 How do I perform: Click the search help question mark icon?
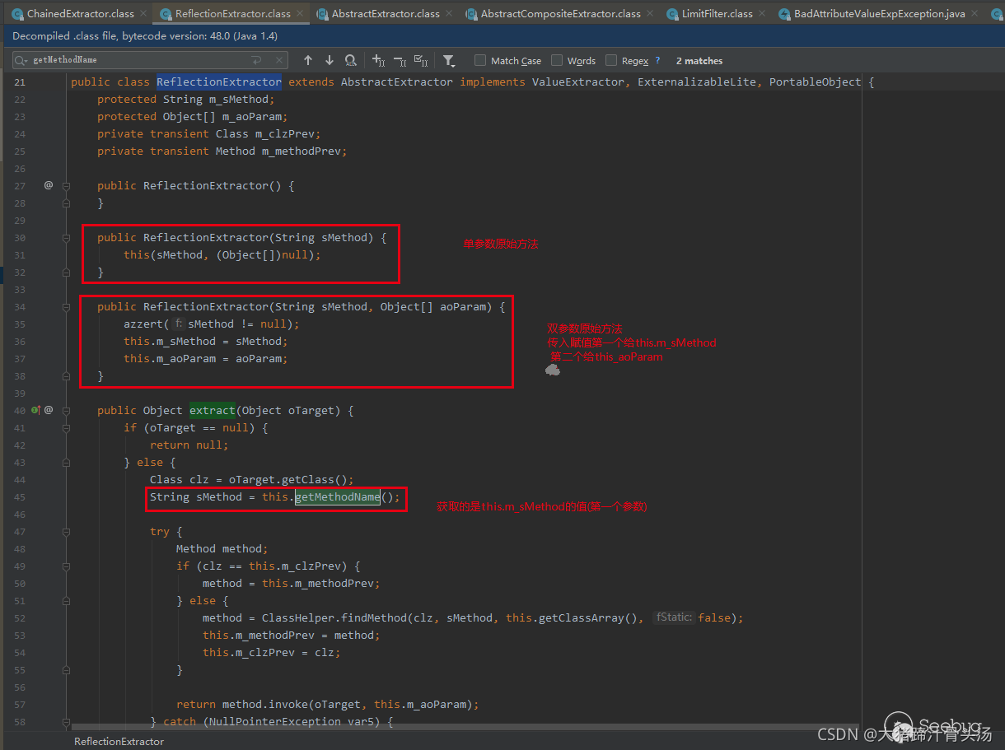click(x=657, y=61)
